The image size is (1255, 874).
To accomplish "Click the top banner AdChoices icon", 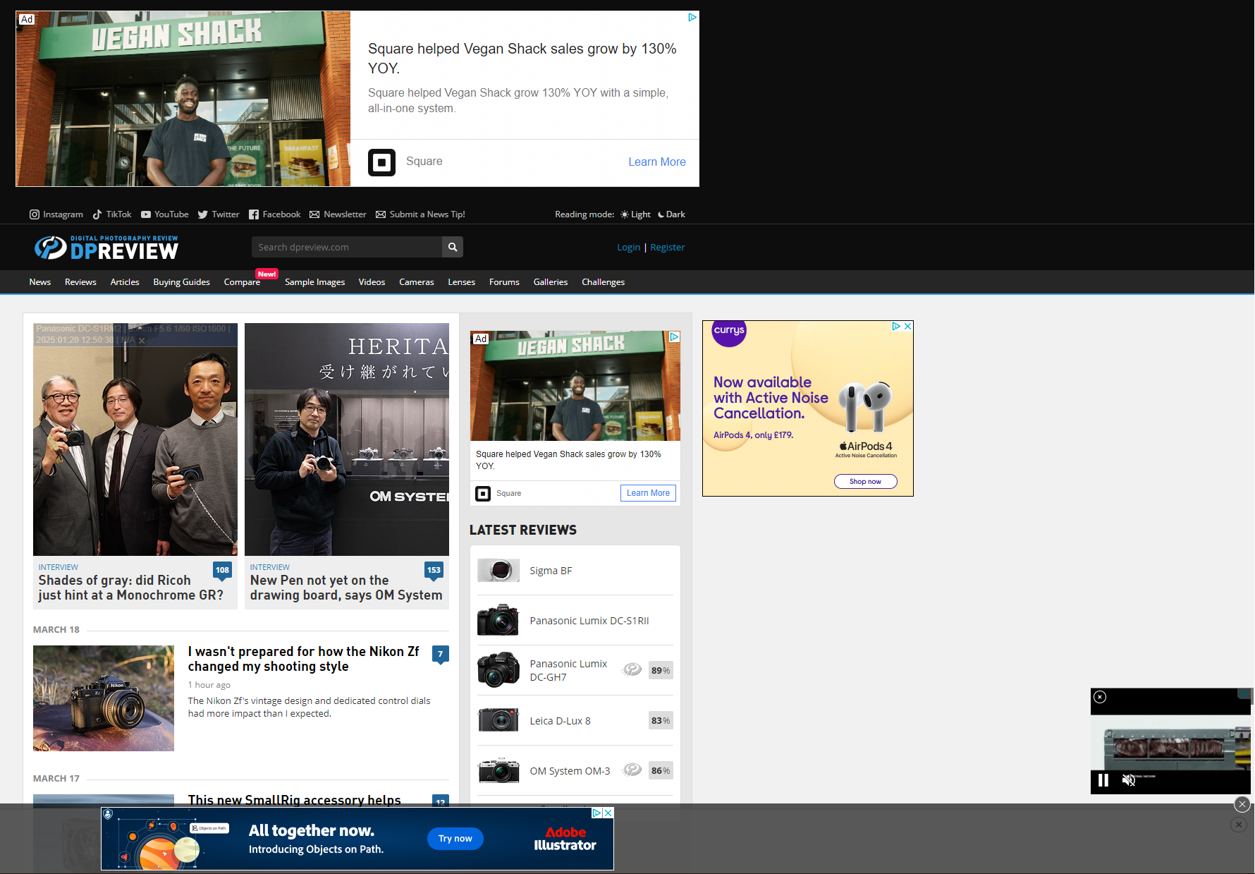I will tap(692, 17).
